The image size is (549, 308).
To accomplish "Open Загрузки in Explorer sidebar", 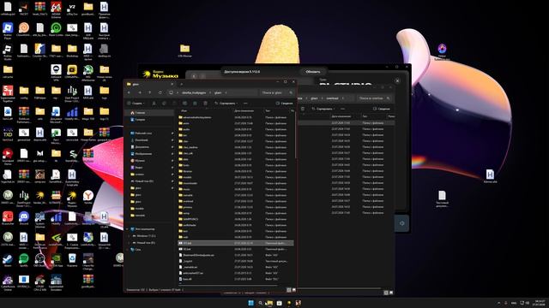I will 149,140.
